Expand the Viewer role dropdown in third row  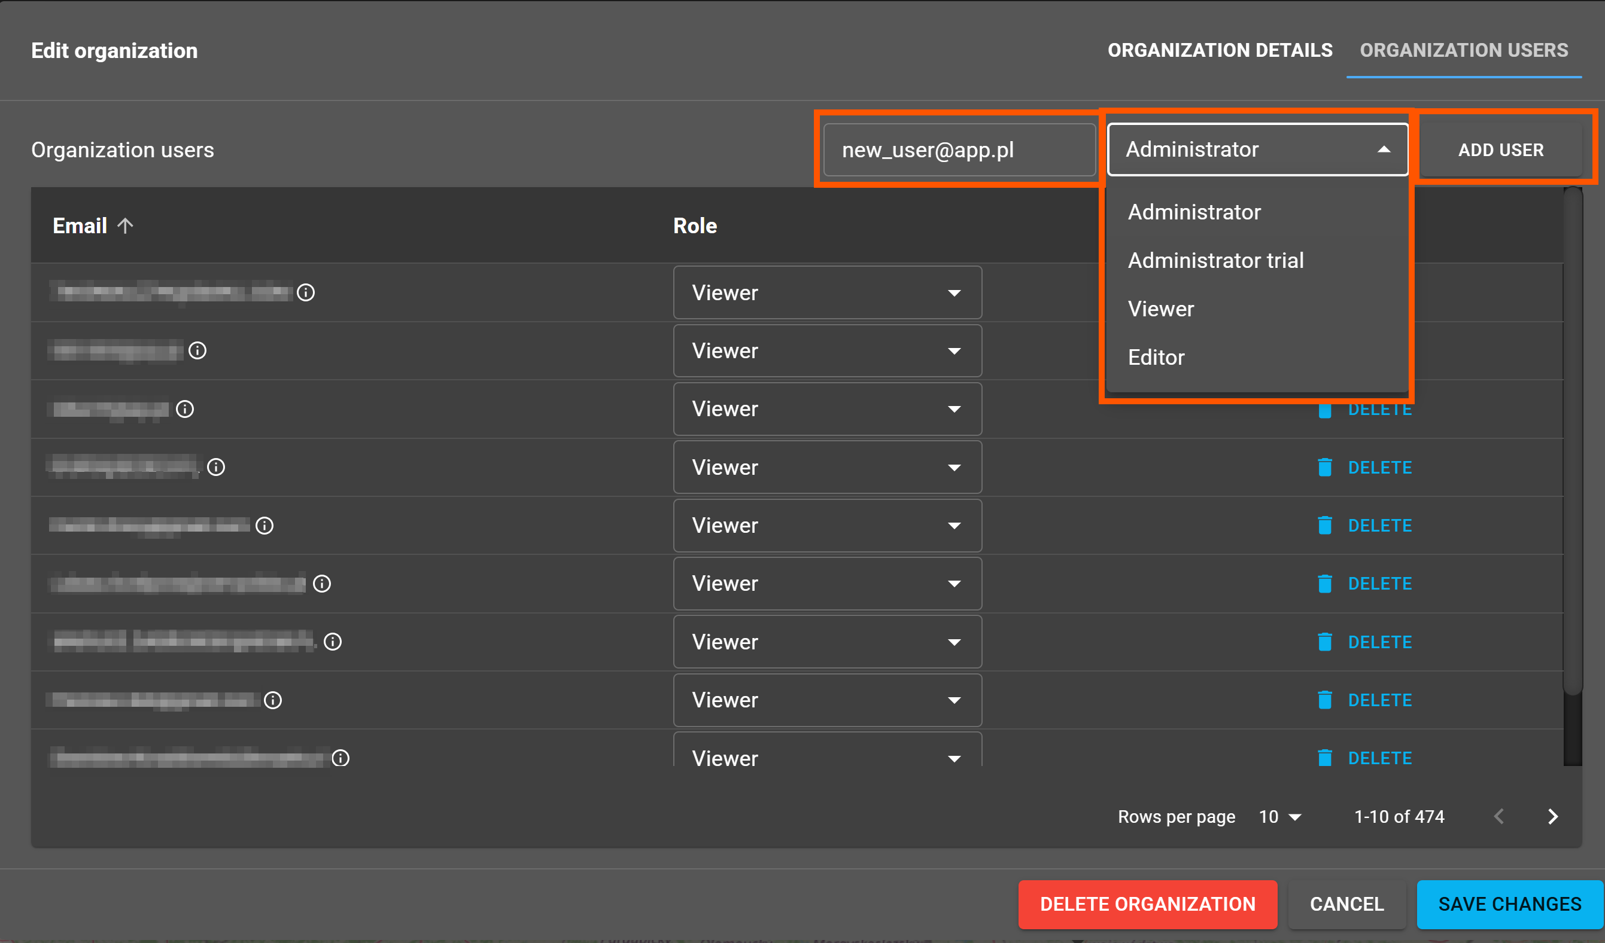point(828,408)
